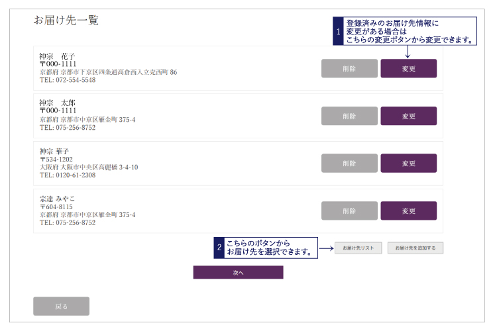The height and width of the screenshot is (329, 497).
Task: Click 変更 for 神宗 花子's address
Action: [408, 69]
